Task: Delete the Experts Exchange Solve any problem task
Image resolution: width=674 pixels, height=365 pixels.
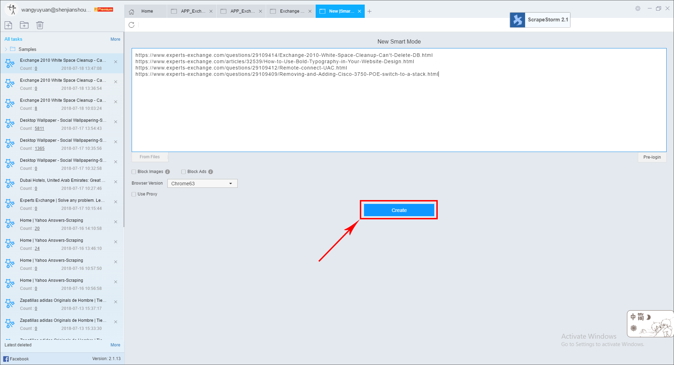Action: 116,202
